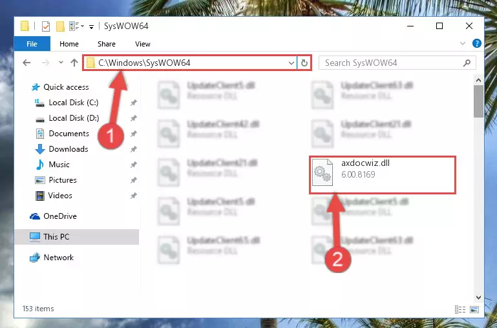497x328 pixels.
Task: Open the address bar history dropdown
Action: point(291,63)
